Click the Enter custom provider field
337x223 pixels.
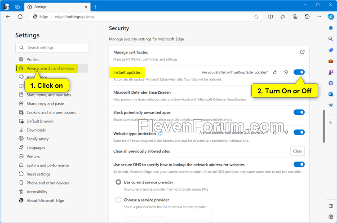(x=167, y=216)
